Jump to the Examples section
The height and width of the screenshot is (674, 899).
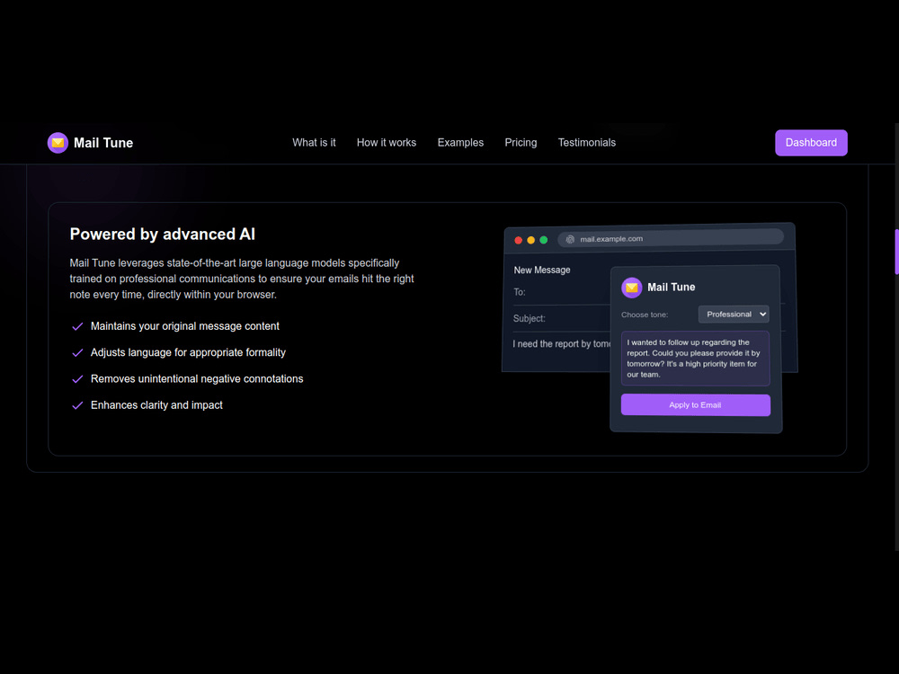pos(460,143)
